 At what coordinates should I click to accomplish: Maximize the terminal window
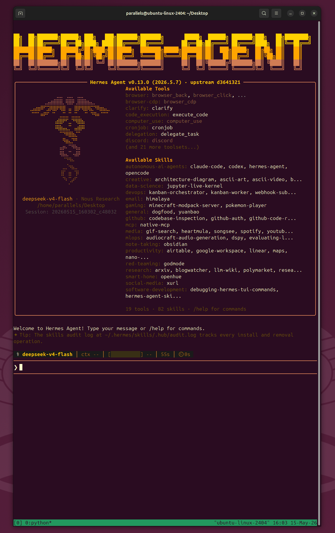(x=302, y=13)
